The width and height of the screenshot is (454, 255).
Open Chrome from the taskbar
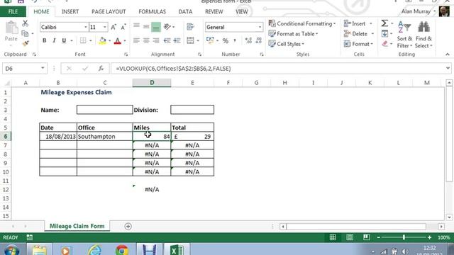122,249
